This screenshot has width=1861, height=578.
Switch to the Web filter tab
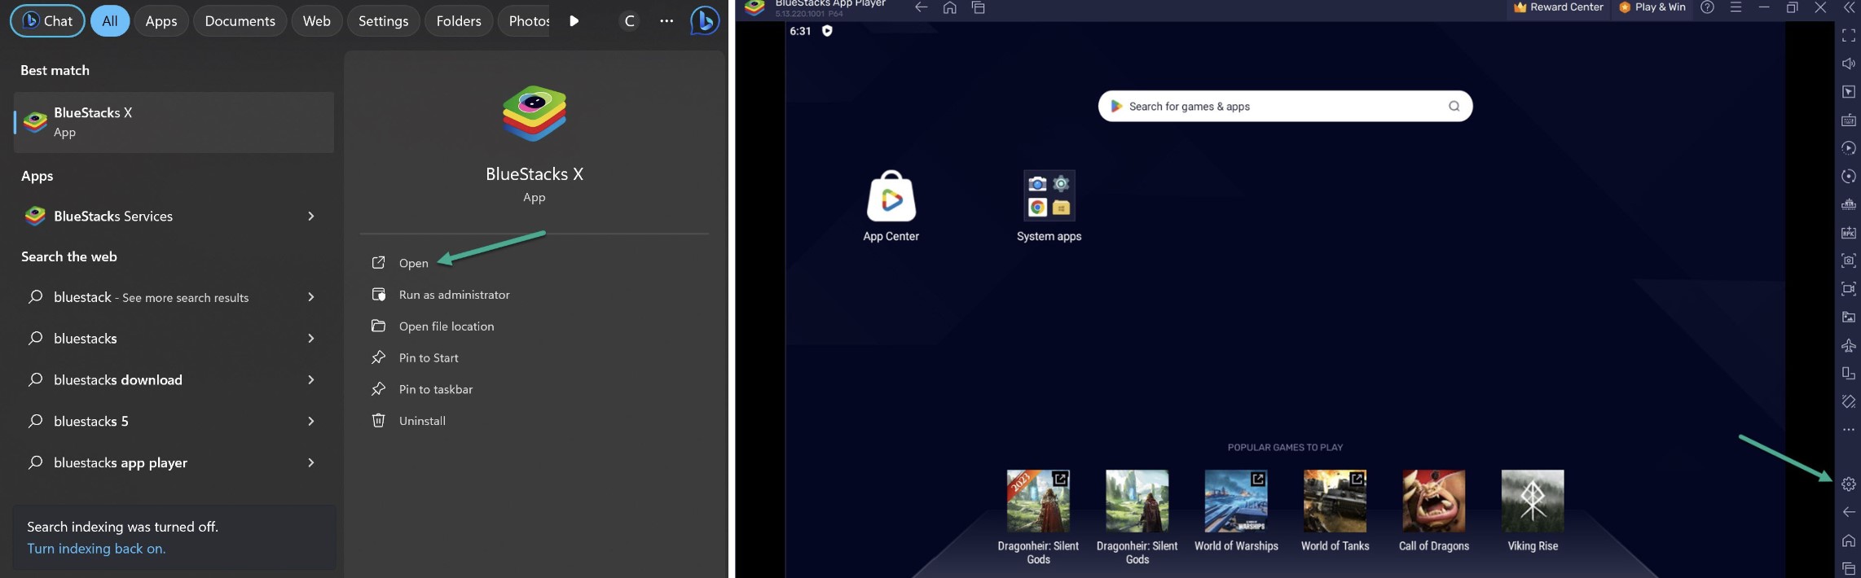coord(316,21)
